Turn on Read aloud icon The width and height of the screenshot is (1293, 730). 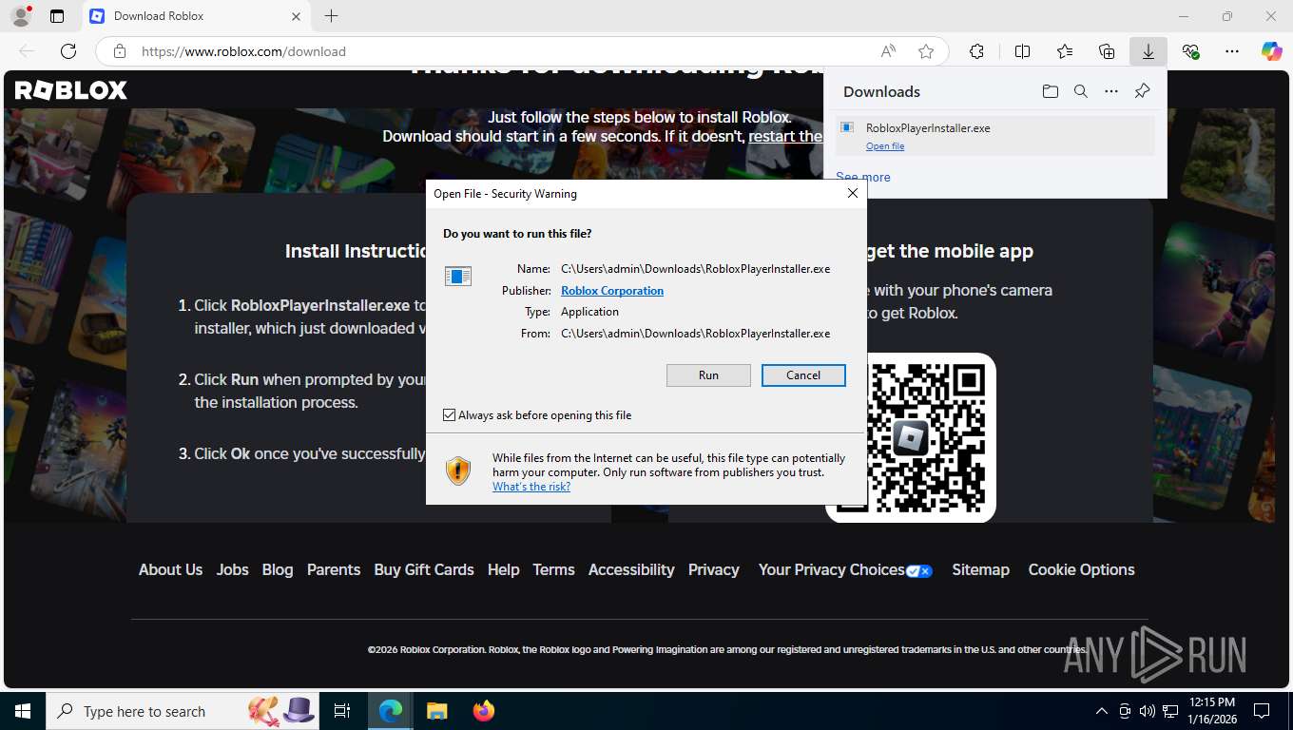coord(888,51)
